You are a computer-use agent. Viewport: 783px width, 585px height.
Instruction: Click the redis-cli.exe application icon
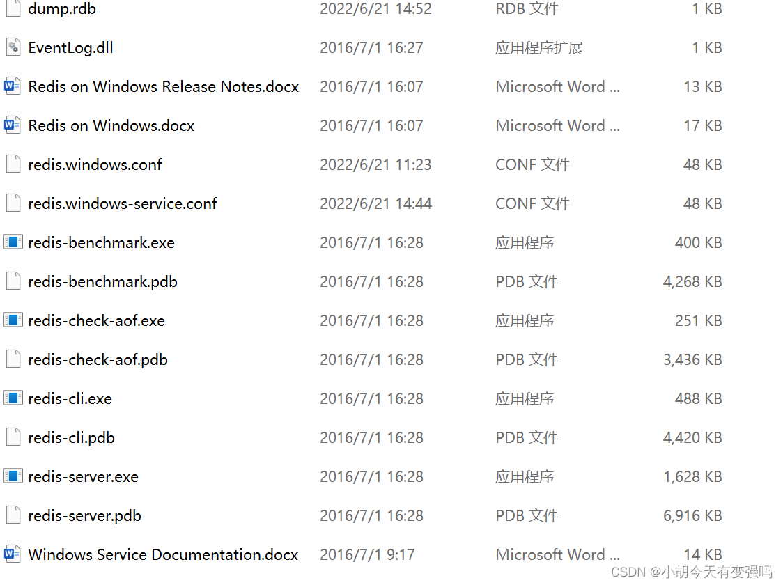pos(13,399)
